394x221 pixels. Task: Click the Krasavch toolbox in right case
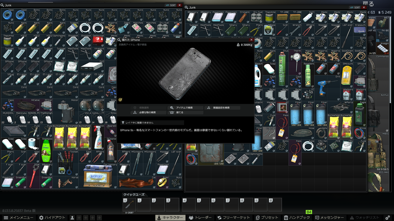pos(360,30)
